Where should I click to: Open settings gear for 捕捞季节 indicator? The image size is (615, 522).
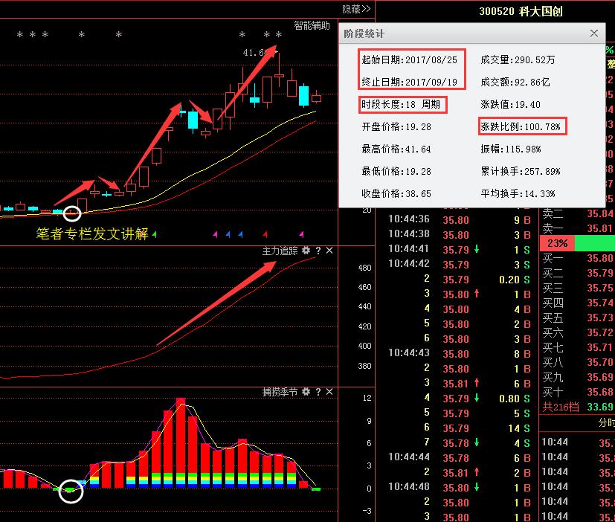coord(306,392)
